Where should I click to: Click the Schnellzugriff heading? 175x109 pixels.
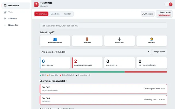(x=47, y=32)
